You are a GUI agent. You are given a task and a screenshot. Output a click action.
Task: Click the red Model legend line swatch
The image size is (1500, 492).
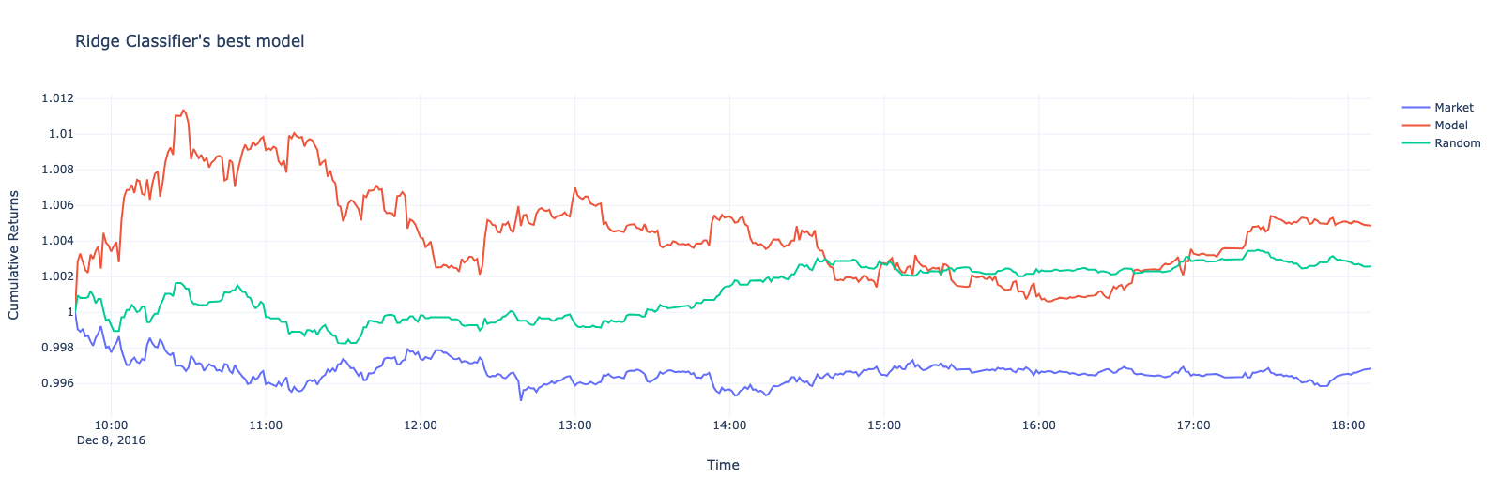tap(1416, 126)
